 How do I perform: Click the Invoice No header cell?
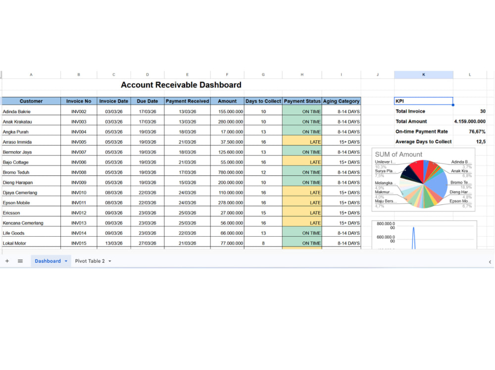click(79, 101)
